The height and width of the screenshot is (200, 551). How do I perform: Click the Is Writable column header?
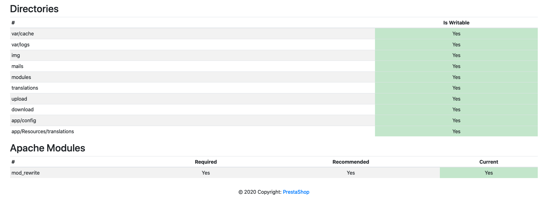(456, 23)
